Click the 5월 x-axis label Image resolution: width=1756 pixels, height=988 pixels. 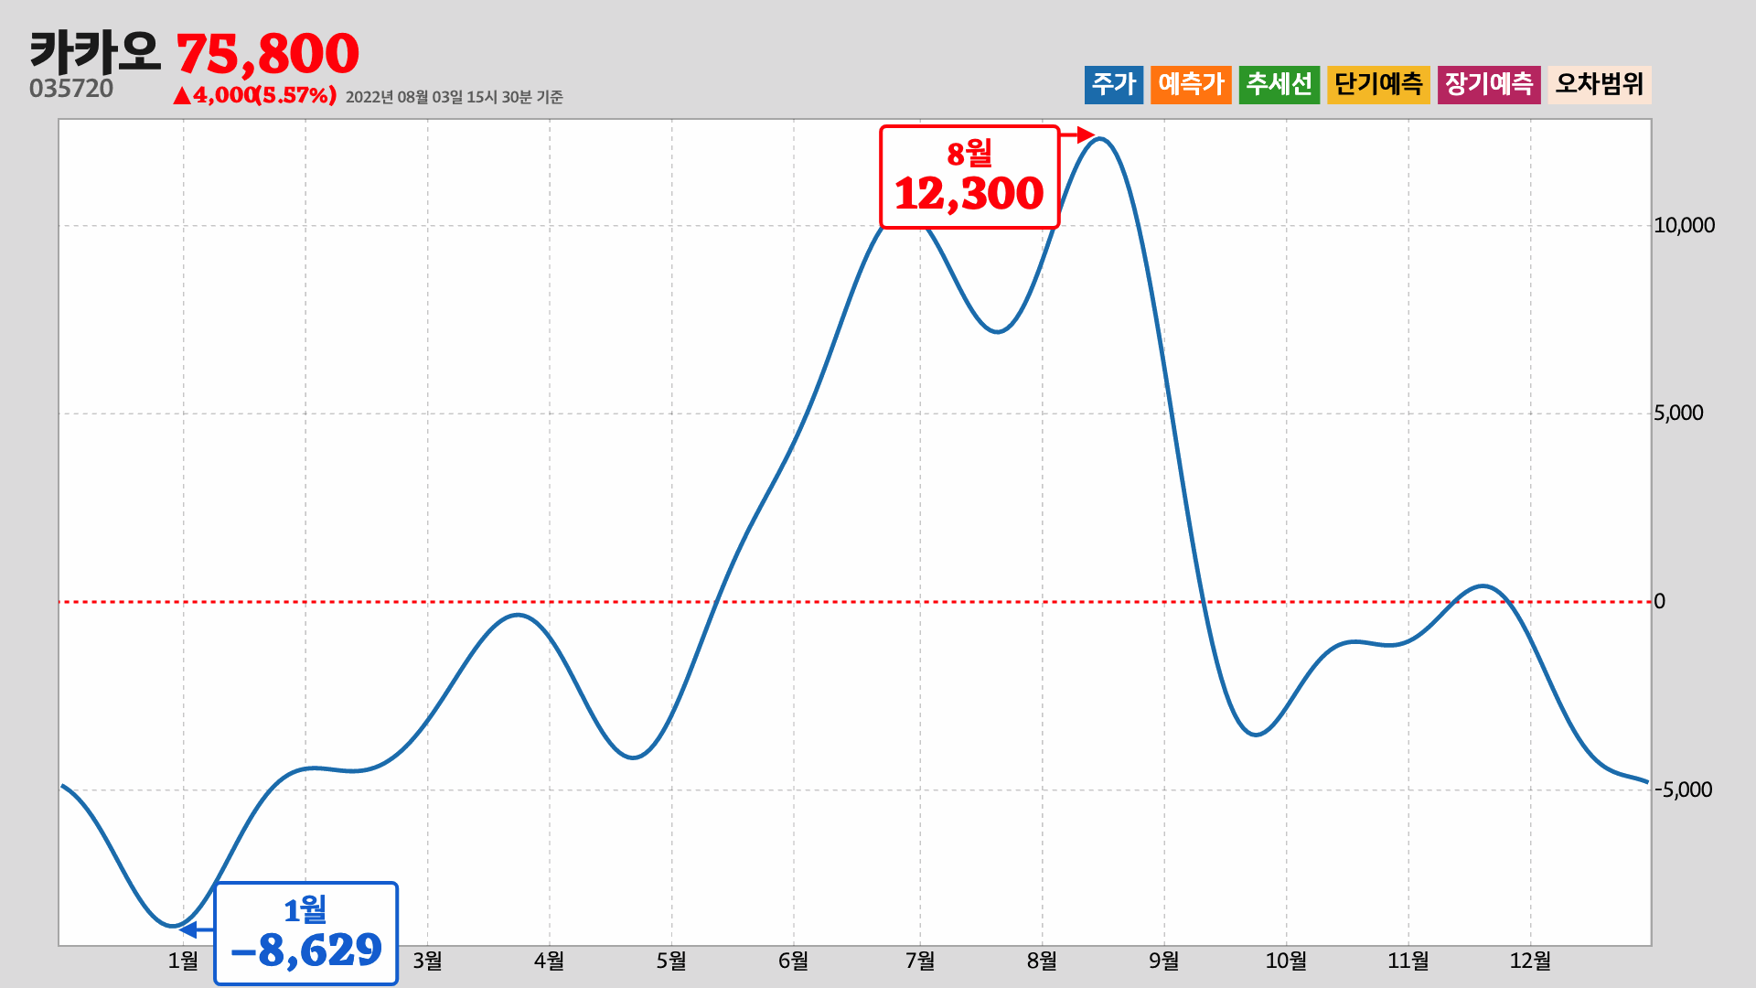671,961
